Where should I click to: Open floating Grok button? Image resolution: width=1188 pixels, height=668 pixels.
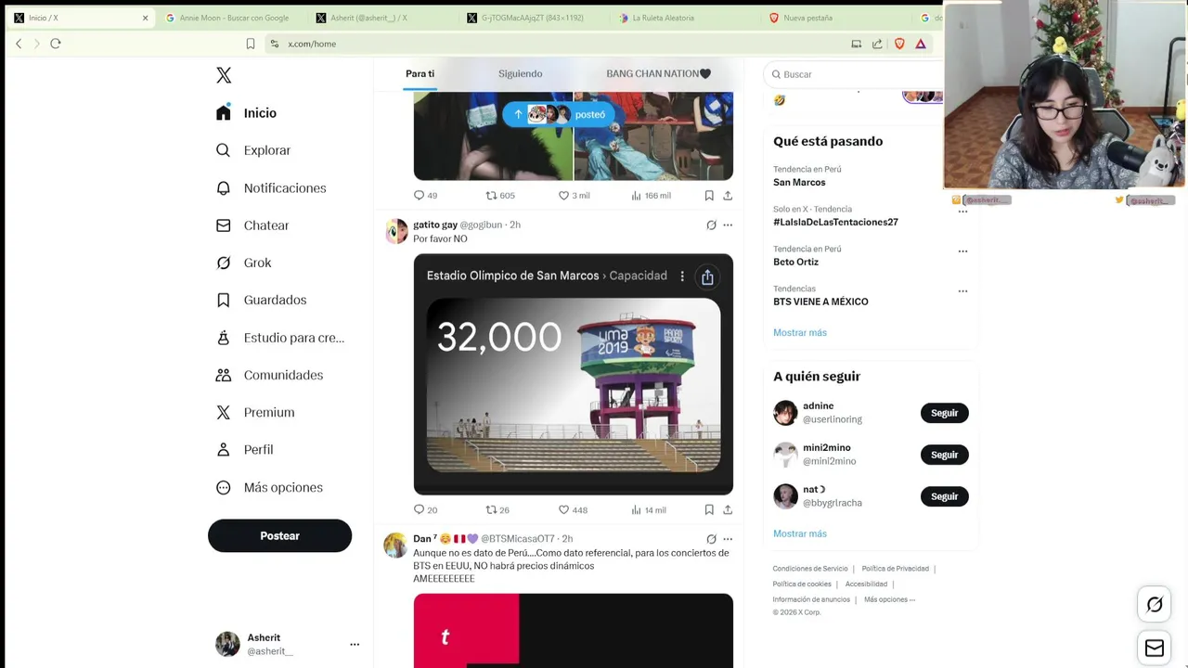(x=1155, y=605)
